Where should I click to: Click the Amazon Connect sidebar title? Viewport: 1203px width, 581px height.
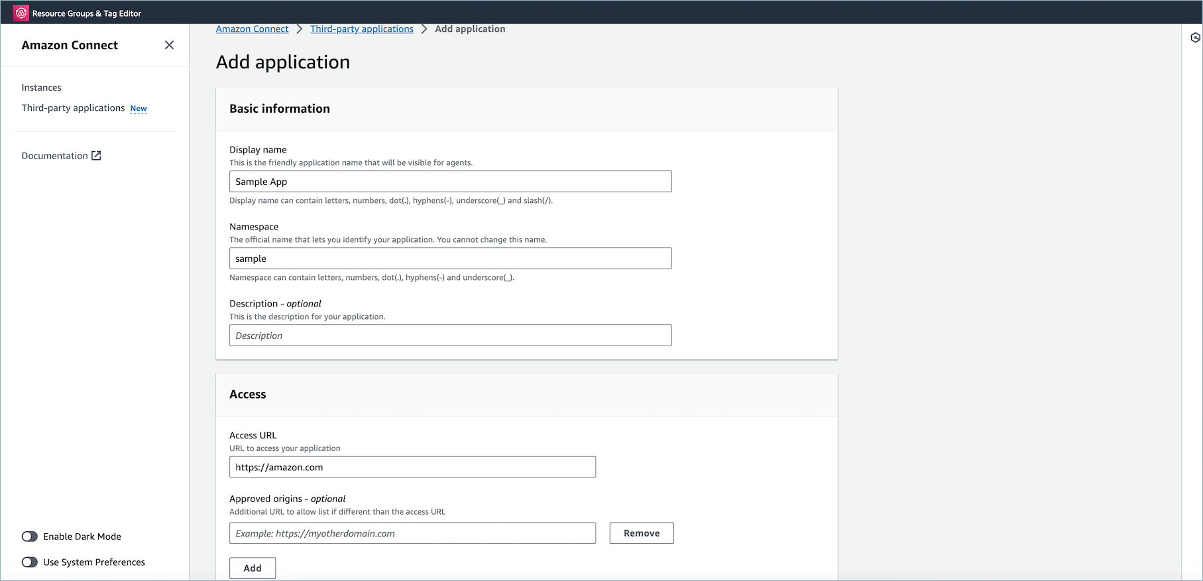click(70, 45)
